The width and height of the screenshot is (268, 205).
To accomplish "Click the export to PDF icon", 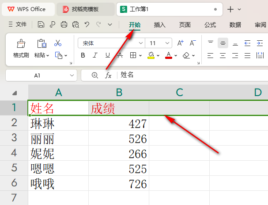I will [53, 25].
